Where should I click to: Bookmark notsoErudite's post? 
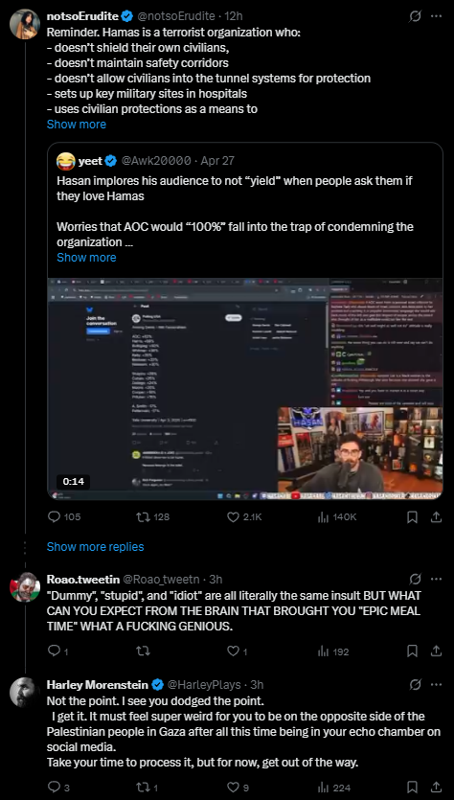[413, 517]
